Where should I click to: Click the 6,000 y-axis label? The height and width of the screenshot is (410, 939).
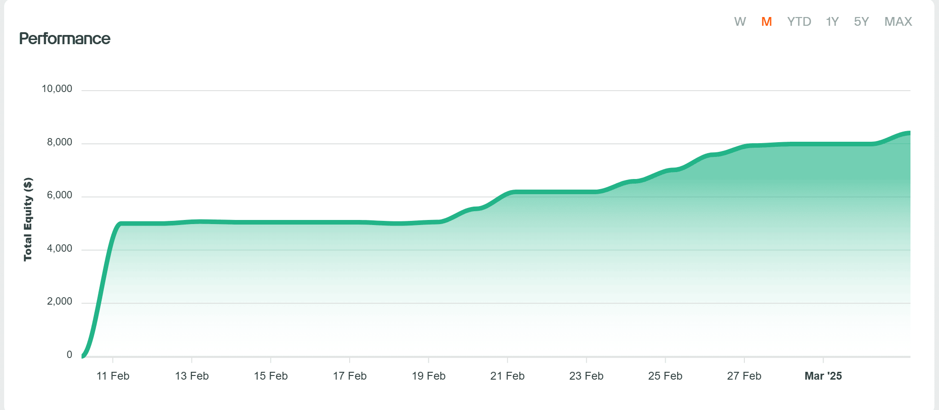pyautogui.click(x=60, y=195)
